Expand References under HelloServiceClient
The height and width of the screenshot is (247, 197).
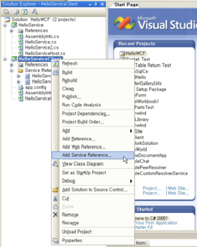tap(12, 65)
